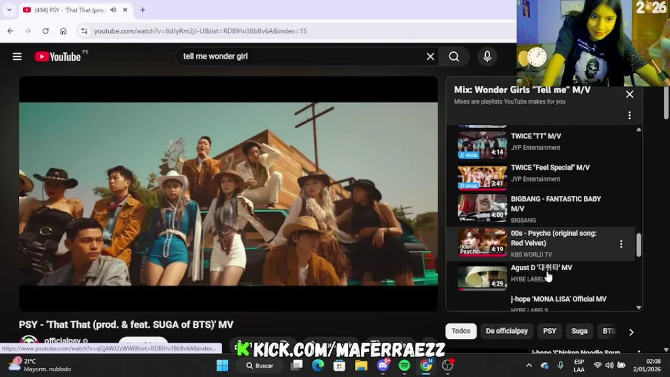Image resolution: width=670 pixels, height=377 pixels.
Task: Open Wi-Fi network settings in tray
Action: [x=598, y=365]
